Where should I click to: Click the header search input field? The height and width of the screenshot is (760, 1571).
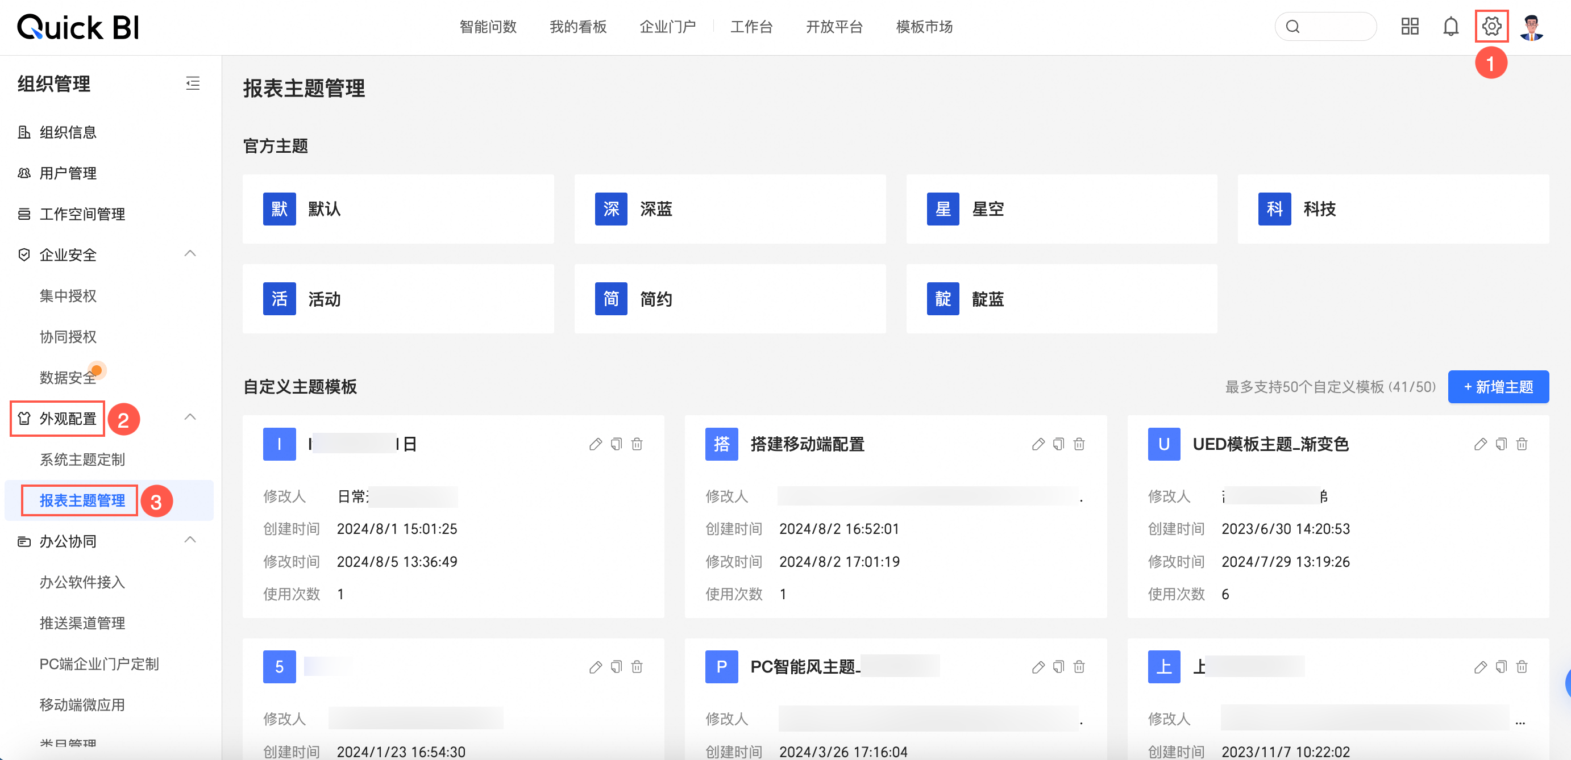pos(1332,26)
